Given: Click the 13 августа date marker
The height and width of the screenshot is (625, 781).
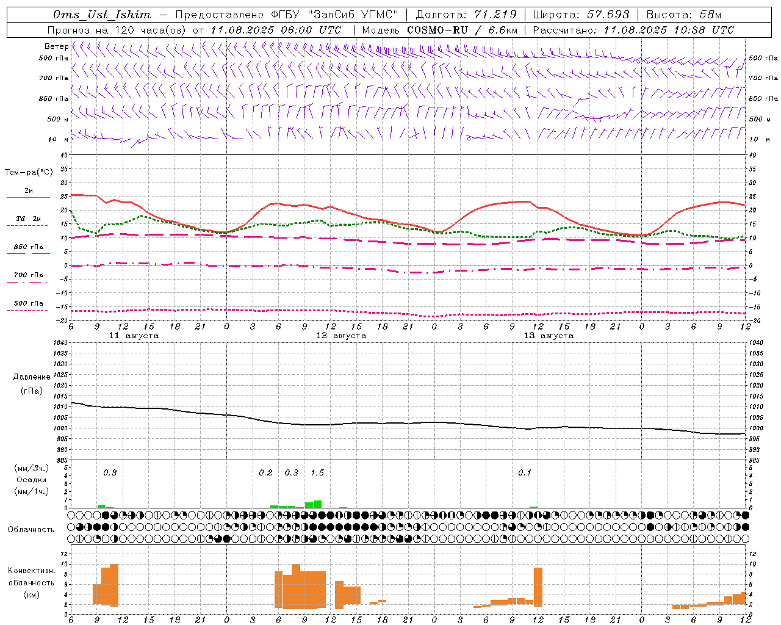Looking at the screenshot, I should pos(549,336).
